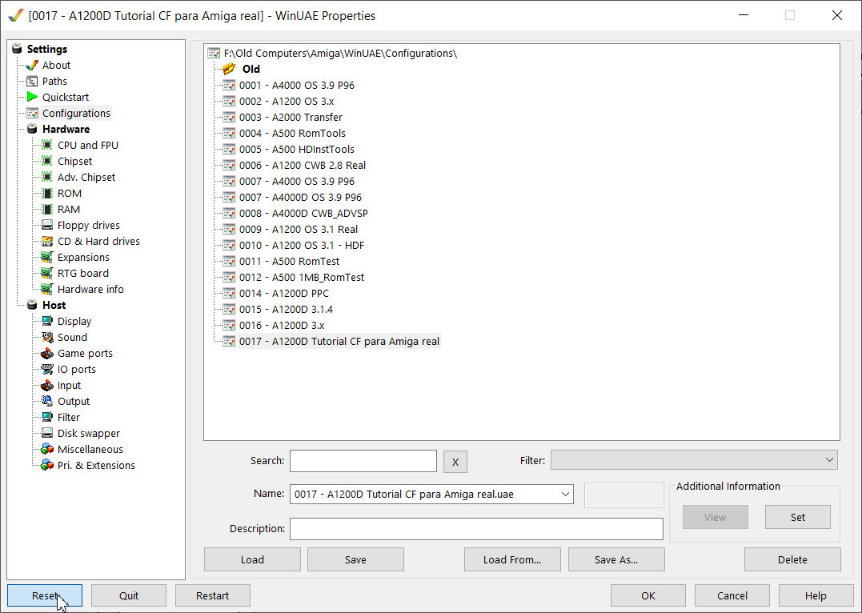The height and width of the screenshot is (613, 862).
Task: Click the Sound speaker icon
Action: (x=47, y=337)
